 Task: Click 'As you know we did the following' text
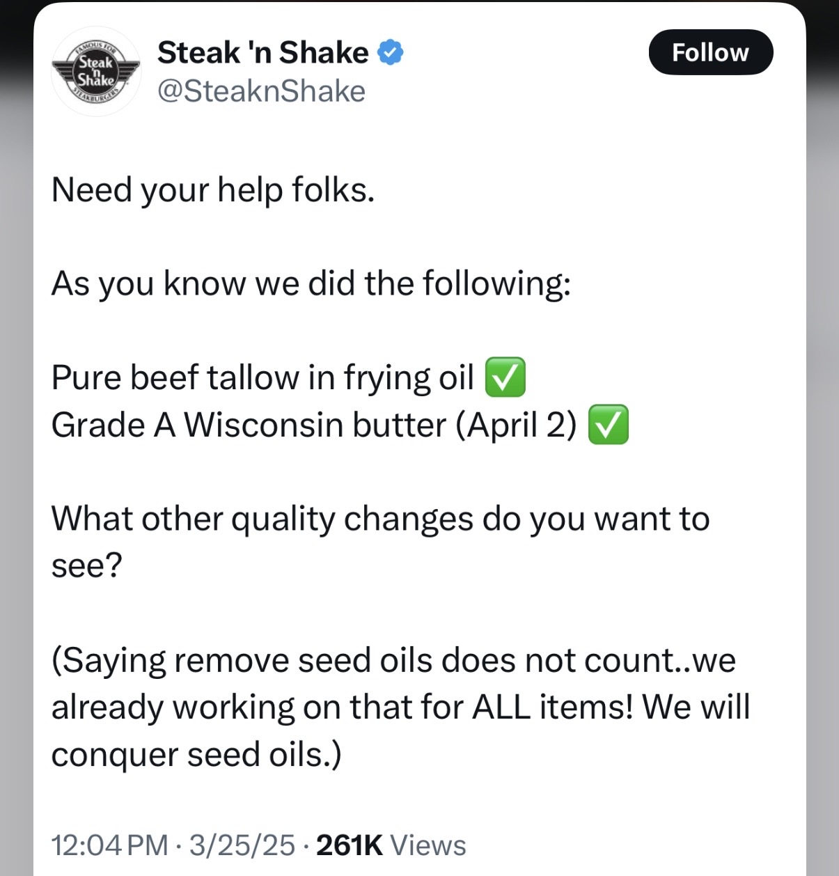click(x=311, y=284)
